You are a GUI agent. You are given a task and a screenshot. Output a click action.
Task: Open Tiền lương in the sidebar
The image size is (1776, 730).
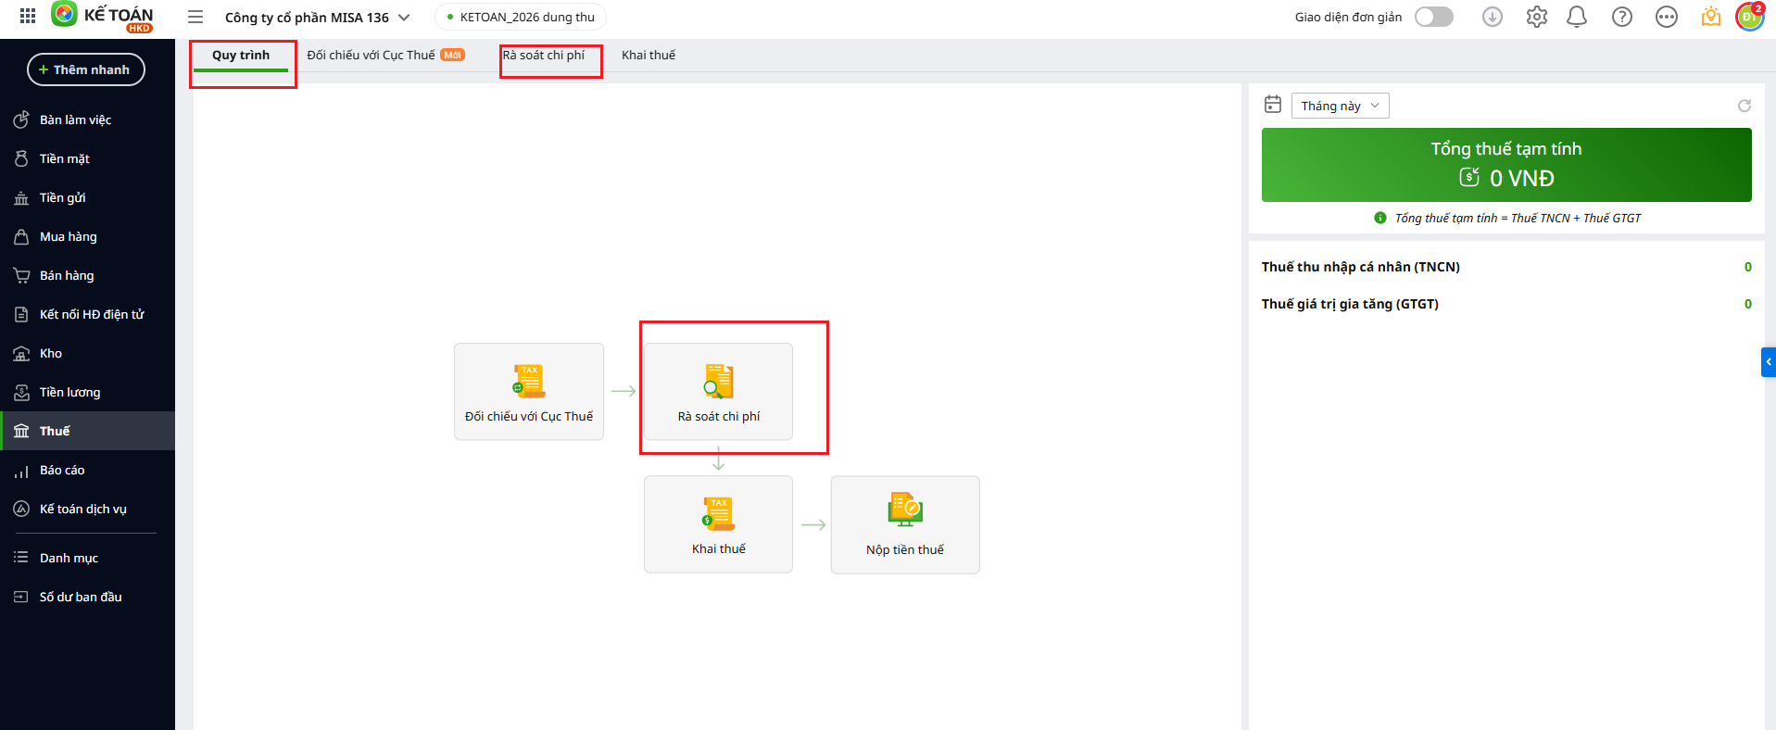click(x=69, y=392)
